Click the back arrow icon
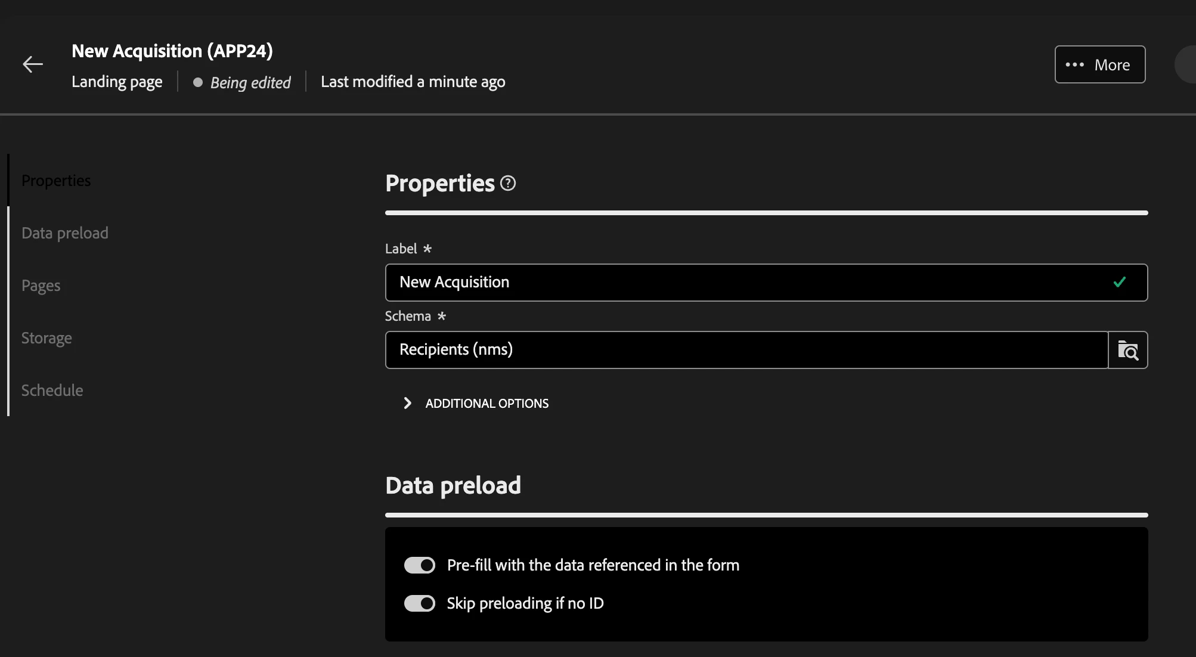 [x=33, y=64]
